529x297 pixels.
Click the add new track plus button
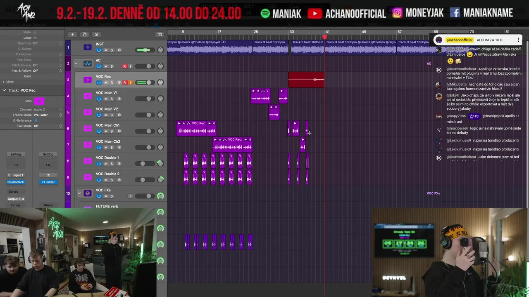click(x=72, y=34)
